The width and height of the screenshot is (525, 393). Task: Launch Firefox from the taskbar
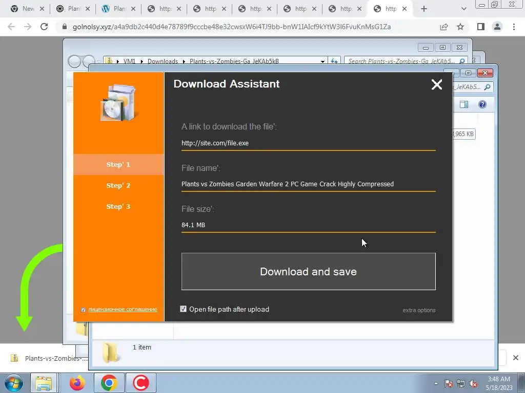pos(77,383)
